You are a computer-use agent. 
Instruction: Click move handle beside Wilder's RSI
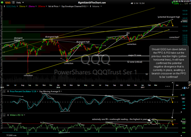[8, 115]
